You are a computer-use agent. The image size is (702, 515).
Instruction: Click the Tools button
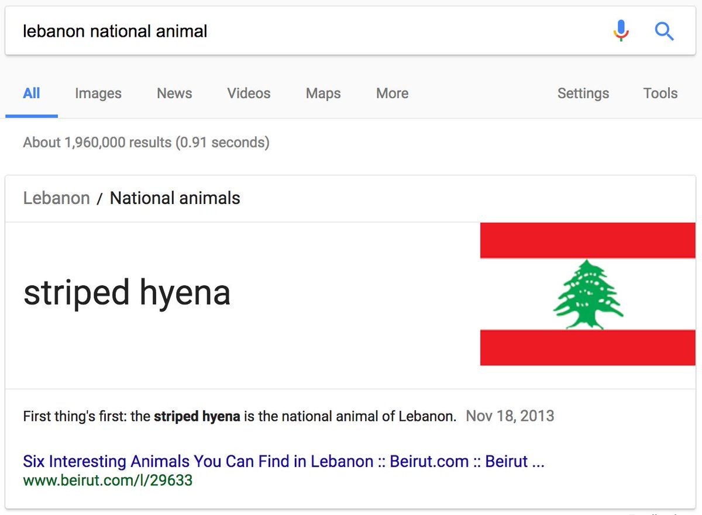pos(660,94)
